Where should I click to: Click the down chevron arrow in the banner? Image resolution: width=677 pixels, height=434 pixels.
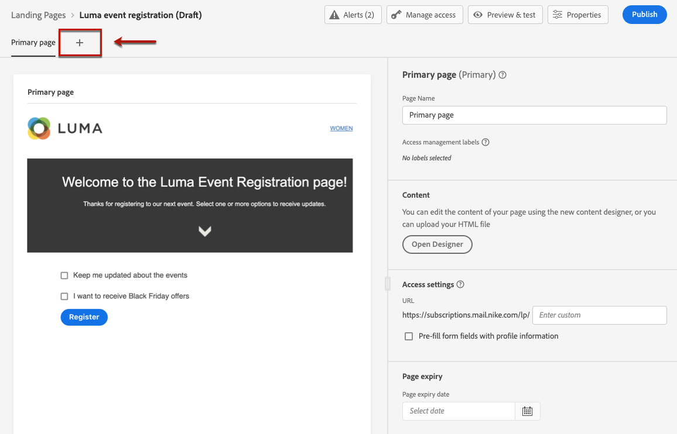(x=204, y=231)
